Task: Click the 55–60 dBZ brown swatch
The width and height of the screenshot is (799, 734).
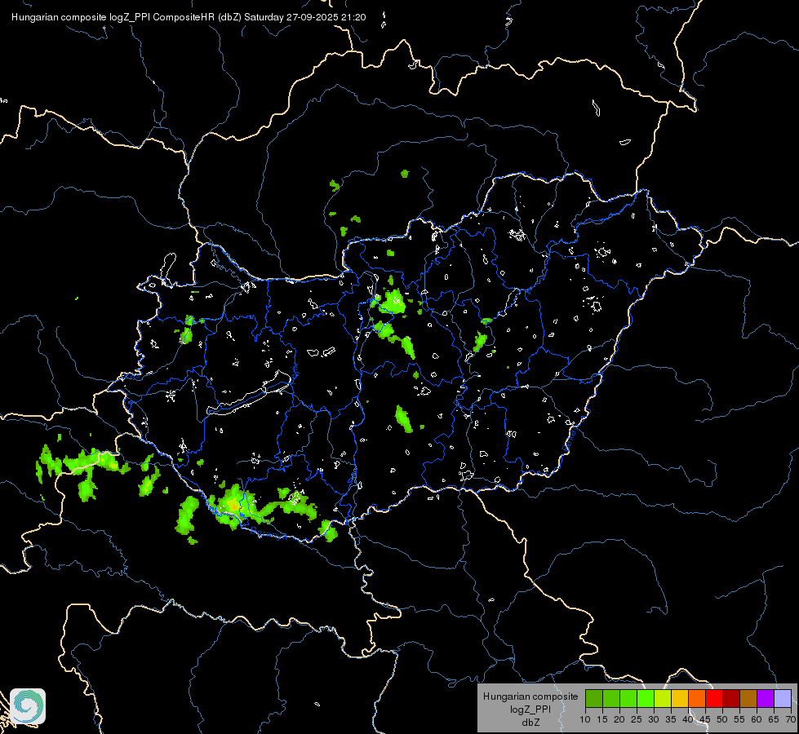Action: click(x=748, y=698)
